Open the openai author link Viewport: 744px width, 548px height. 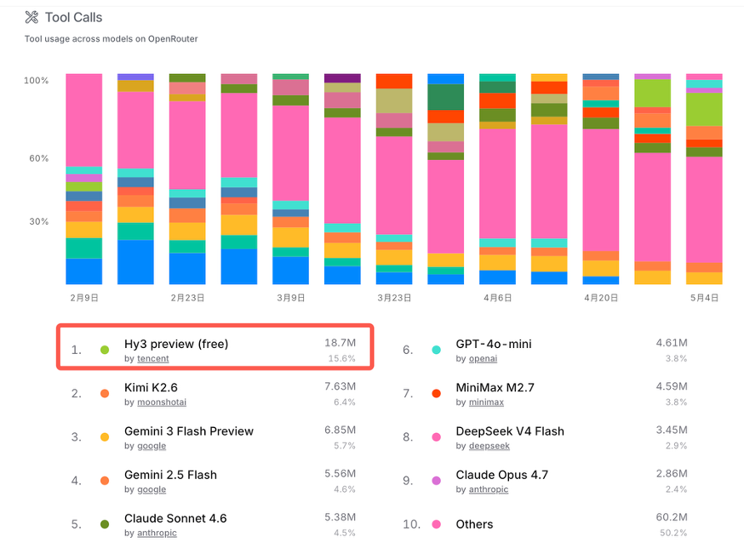tap(483, 359)
